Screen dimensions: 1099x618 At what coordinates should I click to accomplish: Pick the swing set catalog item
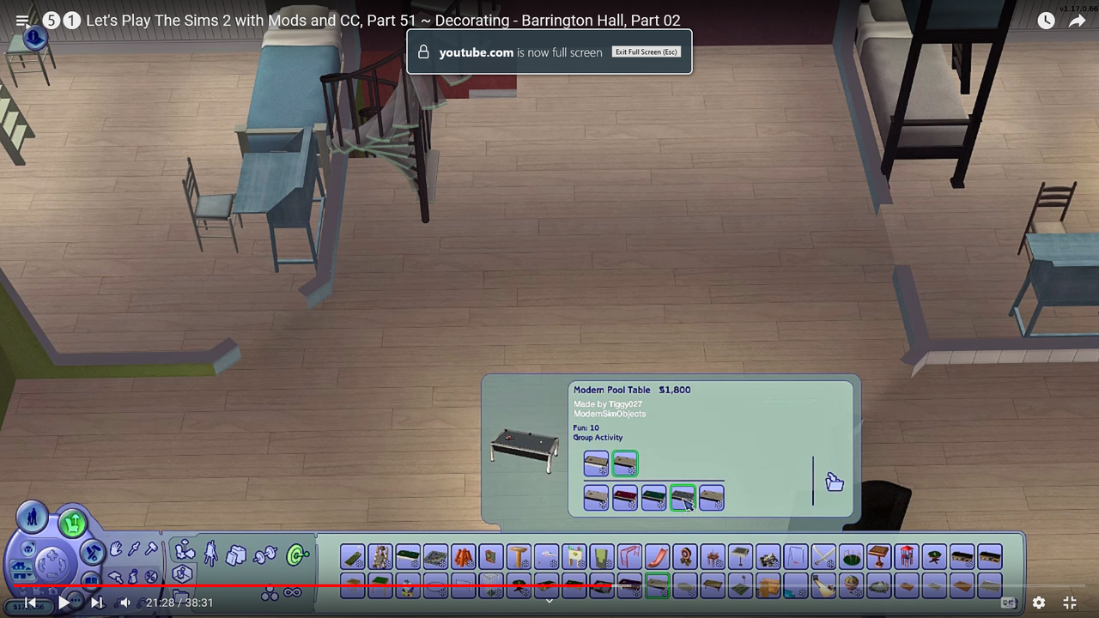click(x=795, y=557)
